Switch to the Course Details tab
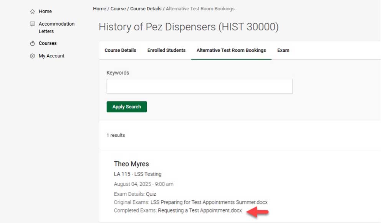Screen dimensions: 381x223 tap(120, 50)
